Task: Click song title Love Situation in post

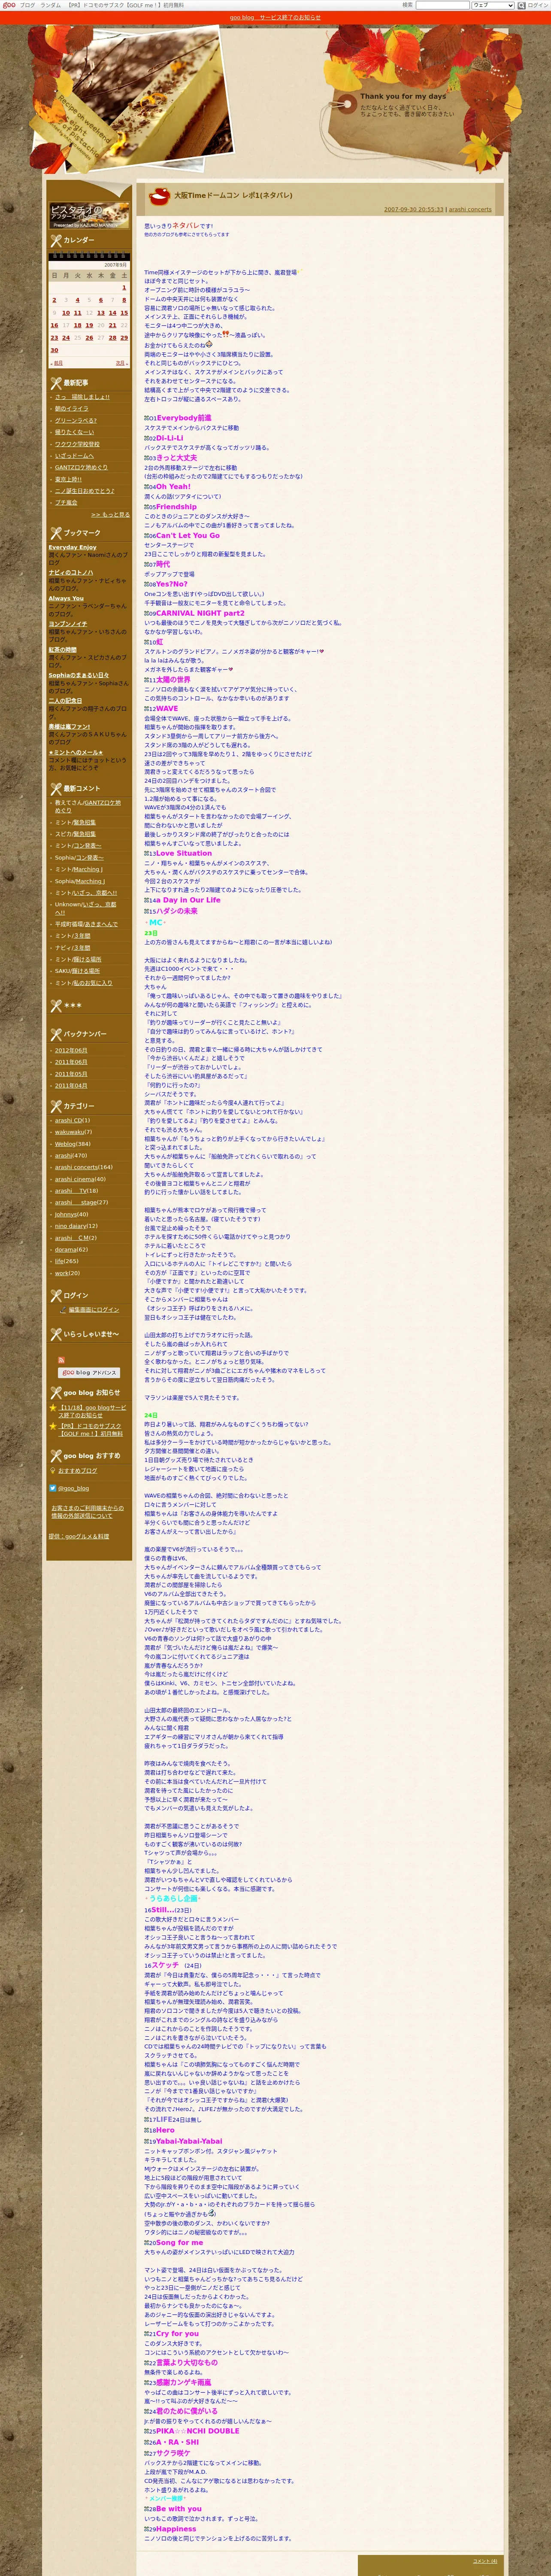Action: [x=184, y=853]
